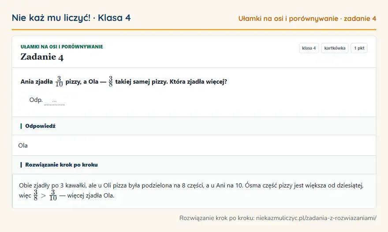Click the dotted answer field after 'Odp.'
This screenshot has width=388, height=232.
pyautogui.click(x=54, y=102)
